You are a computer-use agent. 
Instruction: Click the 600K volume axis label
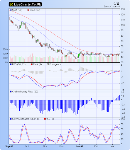5,50
